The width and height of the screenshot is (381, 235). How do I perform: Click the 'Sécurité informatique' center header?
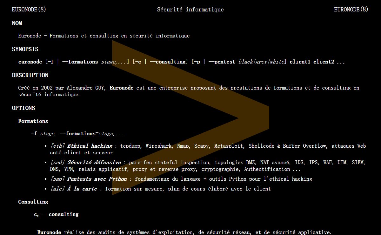pyautogui.click(x=190, y=10)
